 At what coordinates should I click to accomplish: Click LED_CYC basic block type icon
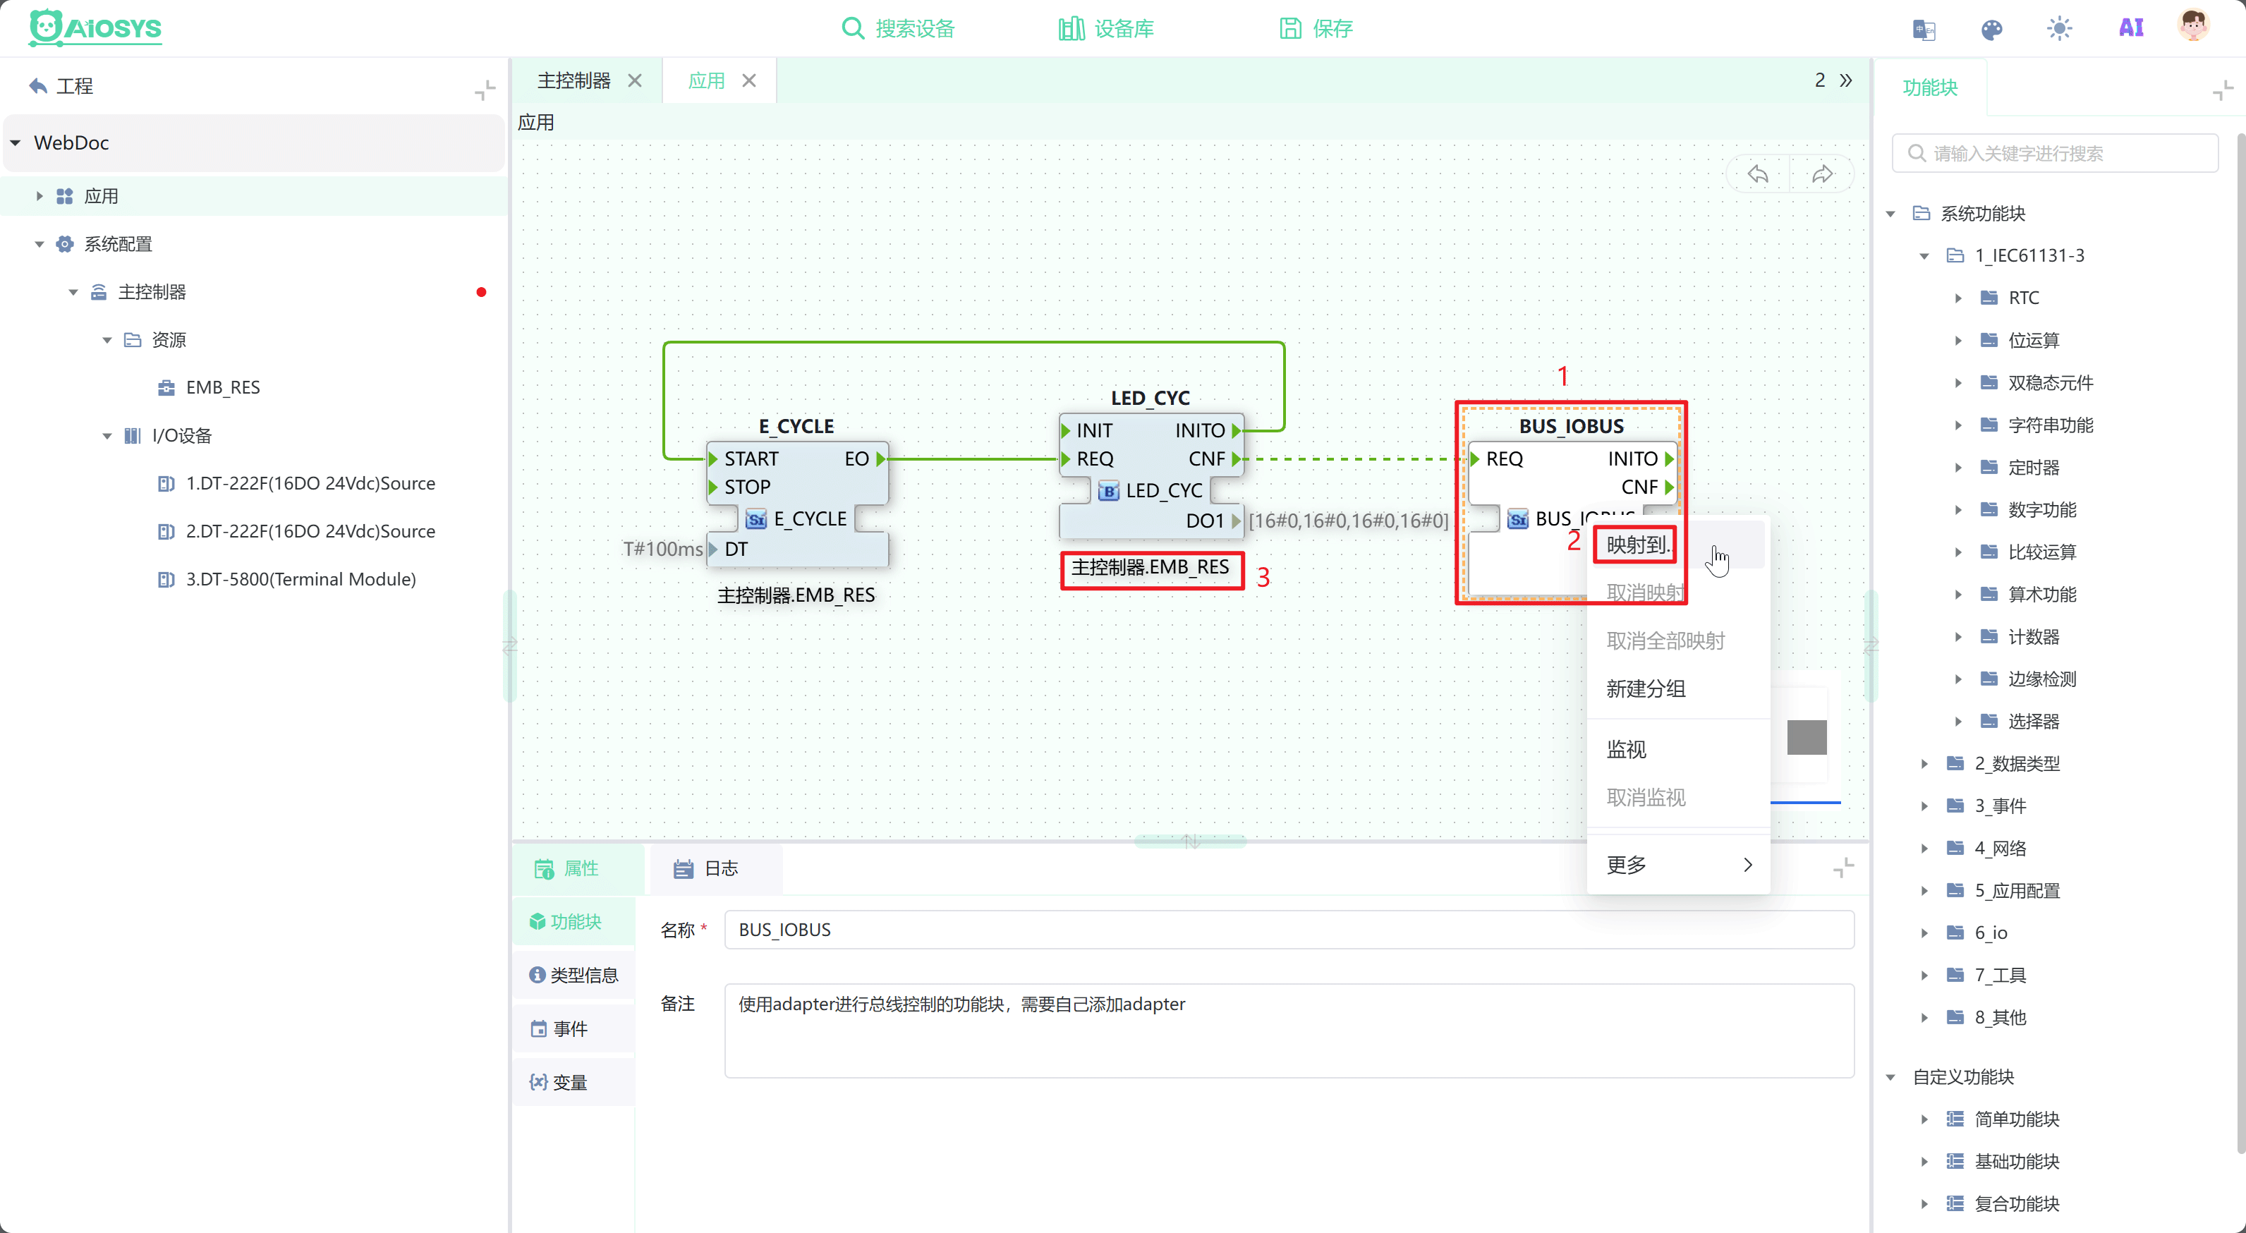click(1108, 492)
